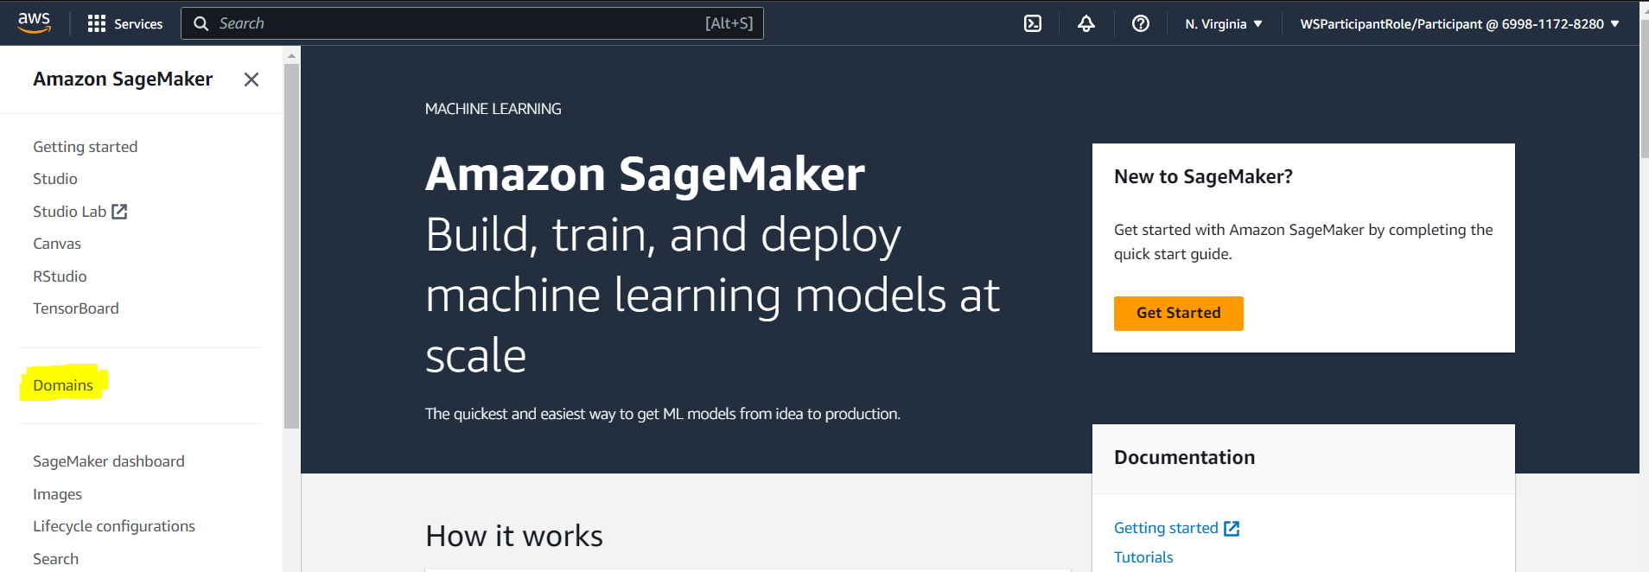The height and width of the screenshot is (572, 1649).
Task: Open the CloudShell terminal icon
Action: click(x=1033, y=24)
